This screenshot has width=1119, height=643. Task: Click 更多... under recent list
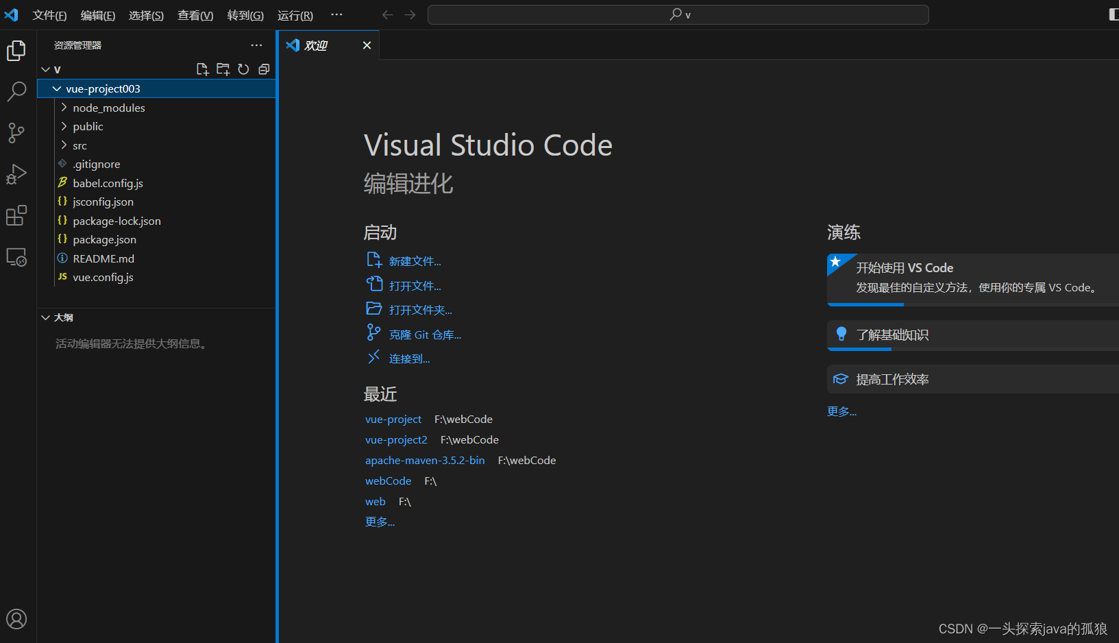380,522
